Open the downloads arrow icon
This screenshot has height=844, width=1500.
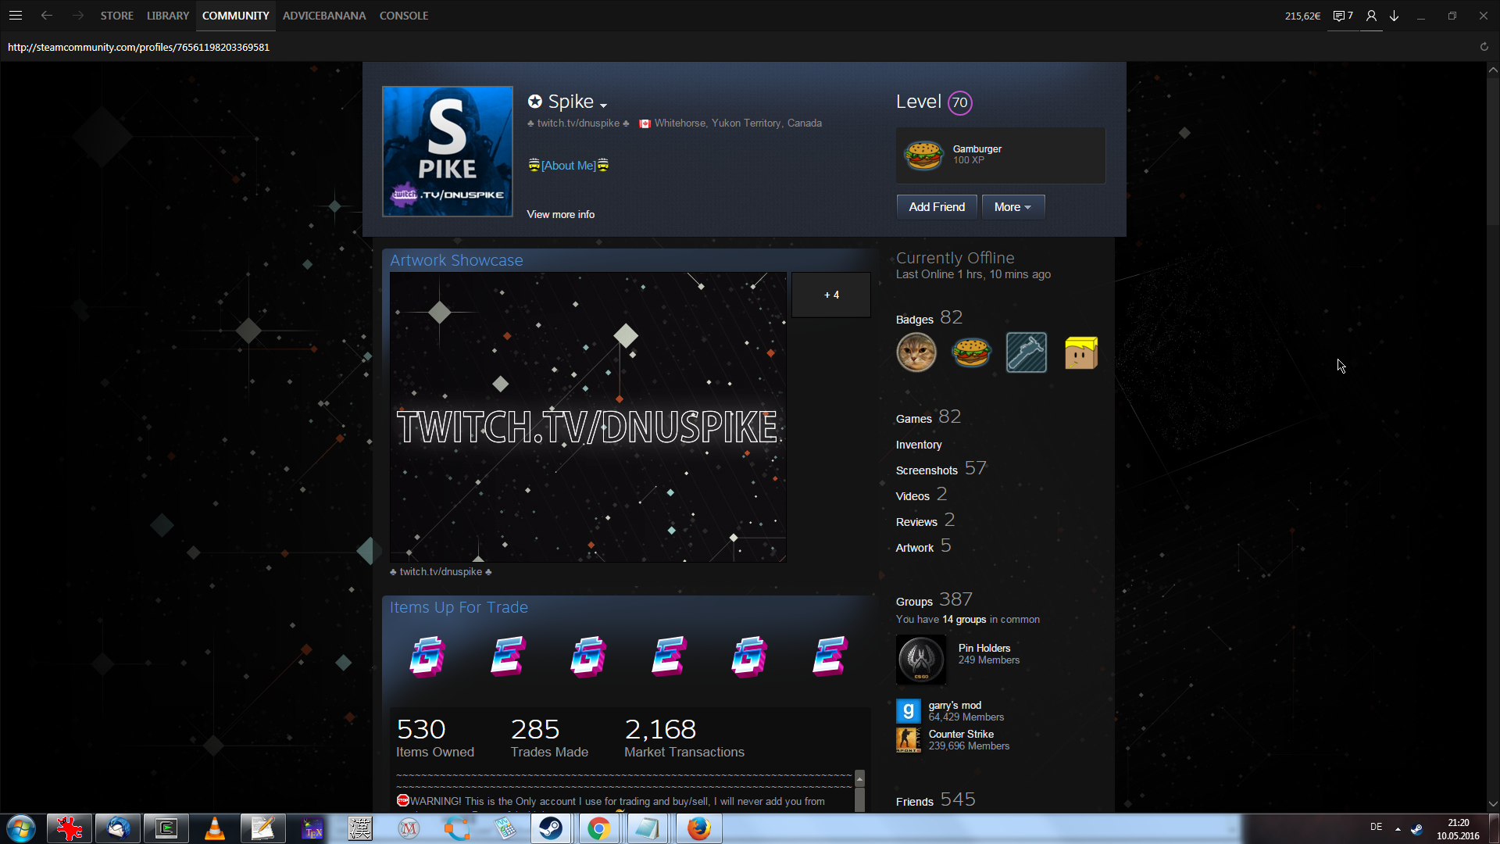pos(1394,16)
